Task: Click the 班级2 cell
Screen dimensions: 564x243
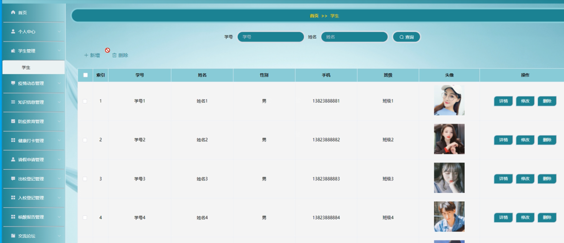Action: coord(388,140)
